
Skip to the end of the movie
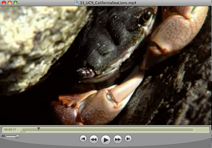(128, 139)
